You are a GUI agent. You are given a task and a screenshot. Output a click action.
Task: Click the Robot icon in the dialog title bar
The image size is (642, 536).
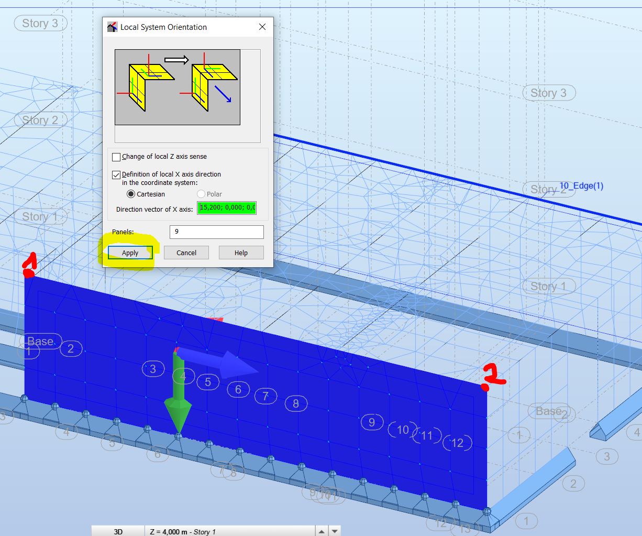112,27
